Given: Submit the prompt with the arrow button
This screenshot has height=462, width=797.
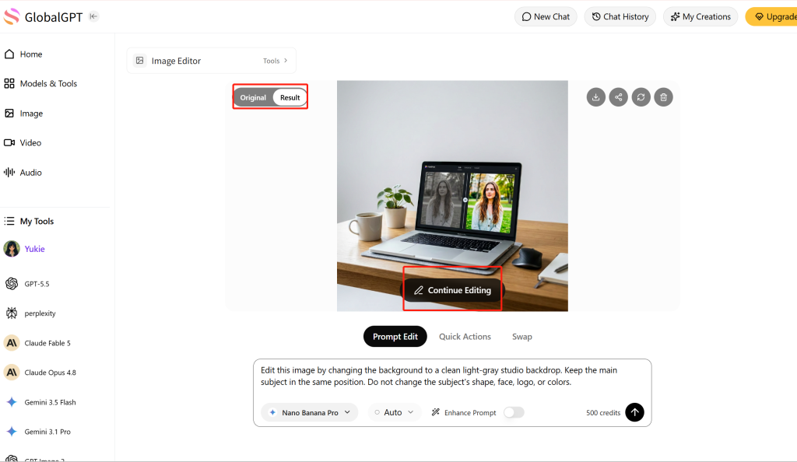Looking at the screenshot, I should [x=635, y=412].
